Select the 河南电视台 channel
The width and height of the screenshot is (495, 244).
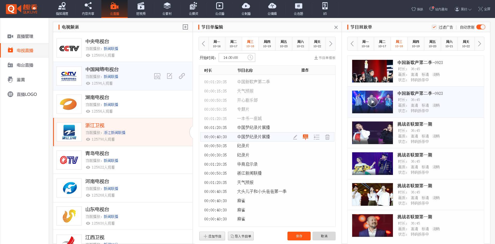[x=123, y=188]
